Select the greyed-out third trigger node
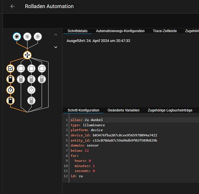Viewport: 199px width, 194px height. click(38, 36)
